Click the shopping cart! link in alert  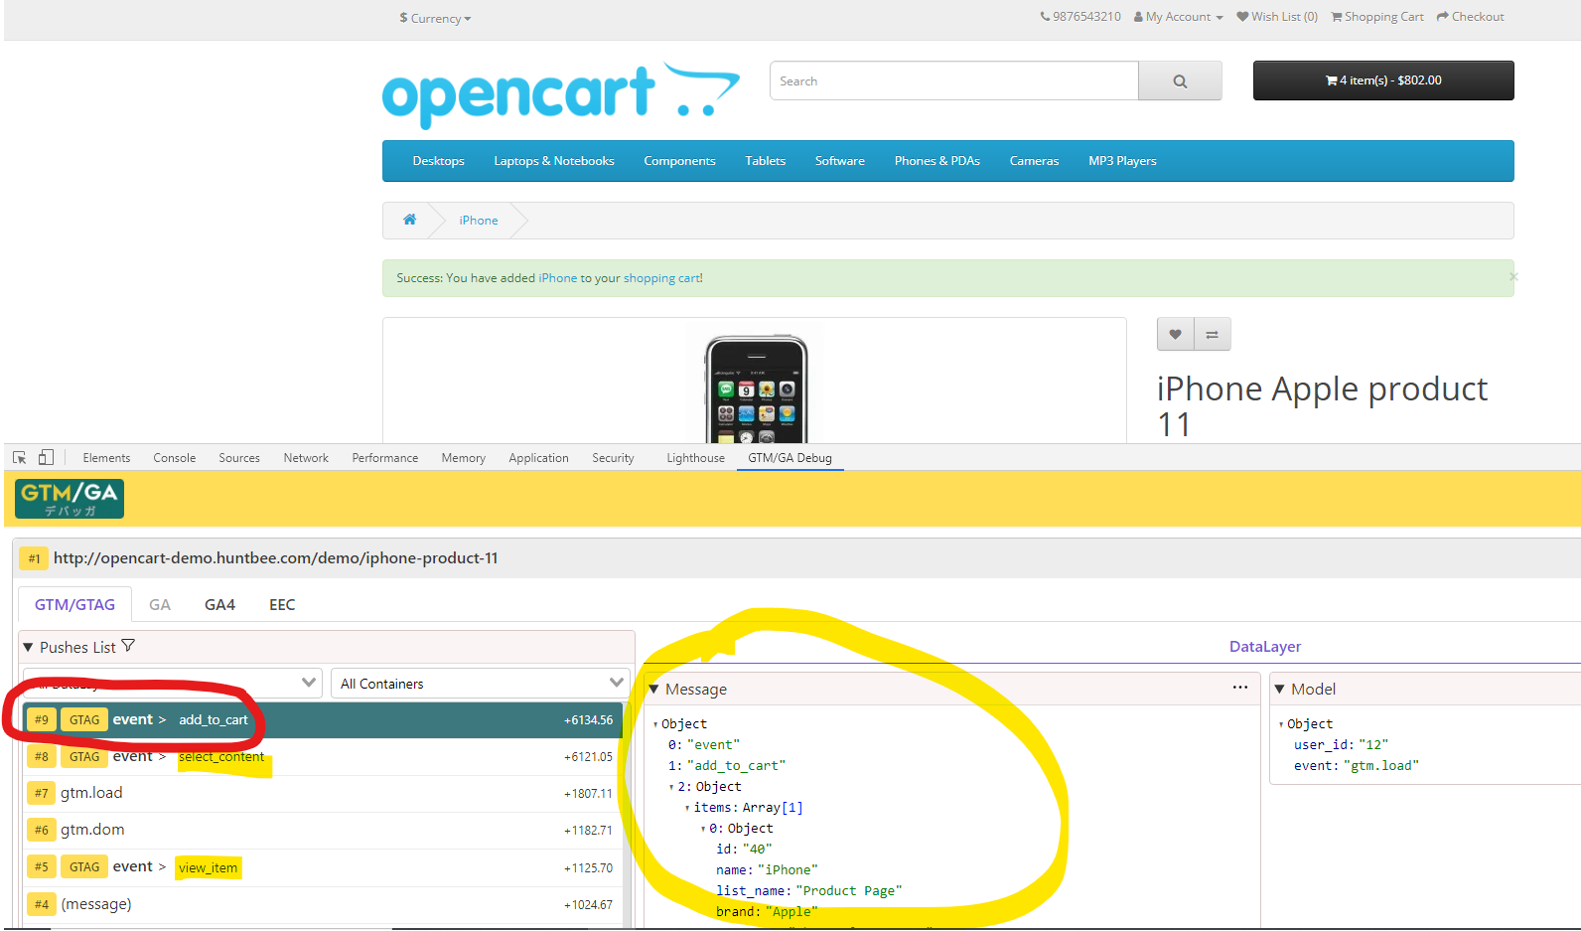click(662, 278)
